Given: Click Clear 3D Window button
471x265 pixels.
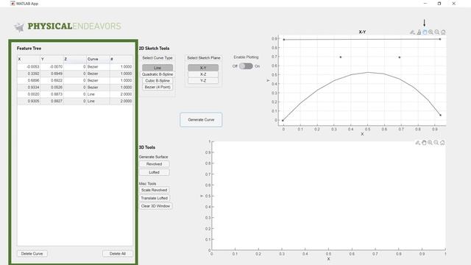Looking at the screenshot, I should [155, 206].
